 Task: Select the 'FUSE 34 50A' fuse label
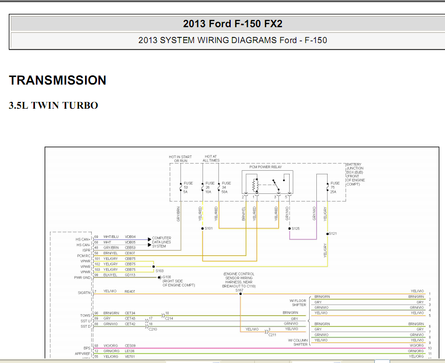226,187
